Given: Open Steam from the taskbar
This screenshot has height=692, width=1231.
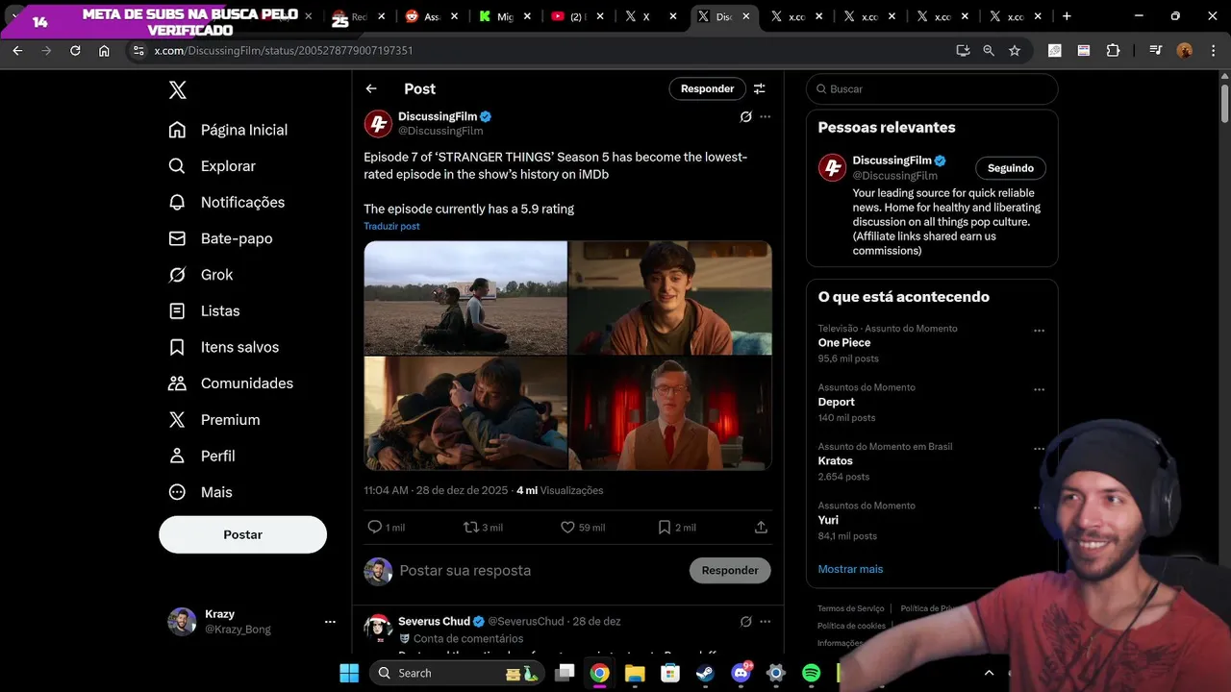Looking at the screenshot, I should 705,673.
